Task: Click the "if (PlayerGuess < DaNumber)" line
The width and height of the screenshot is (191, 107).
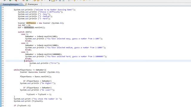Action: 37,81
